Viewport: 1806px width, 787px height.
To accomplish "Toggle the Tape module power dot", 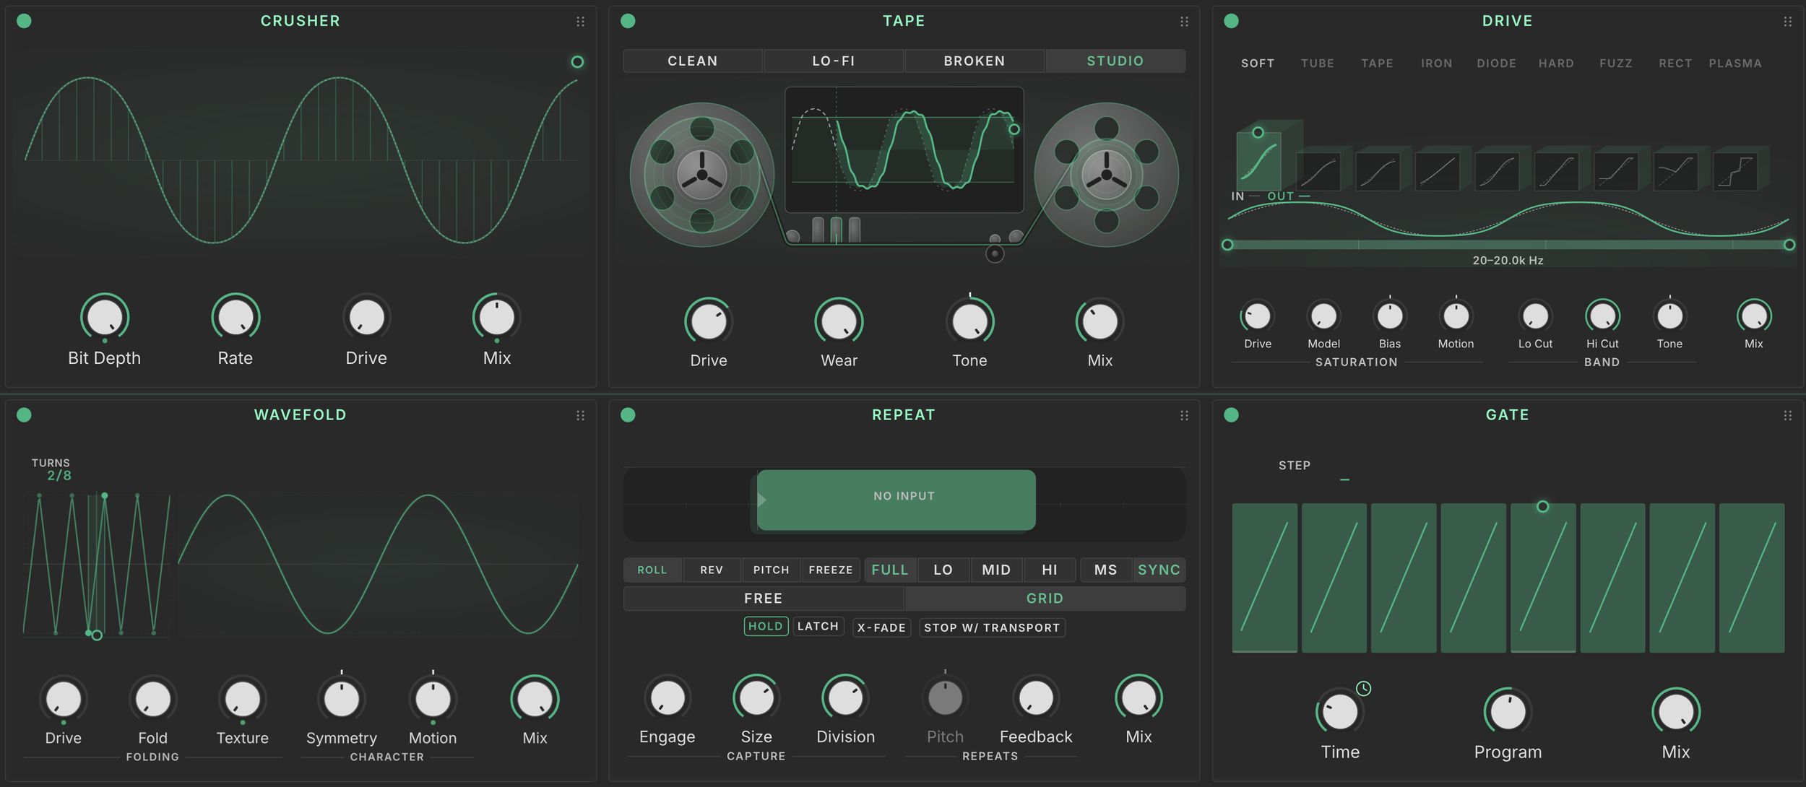I will tap(628, 21).
